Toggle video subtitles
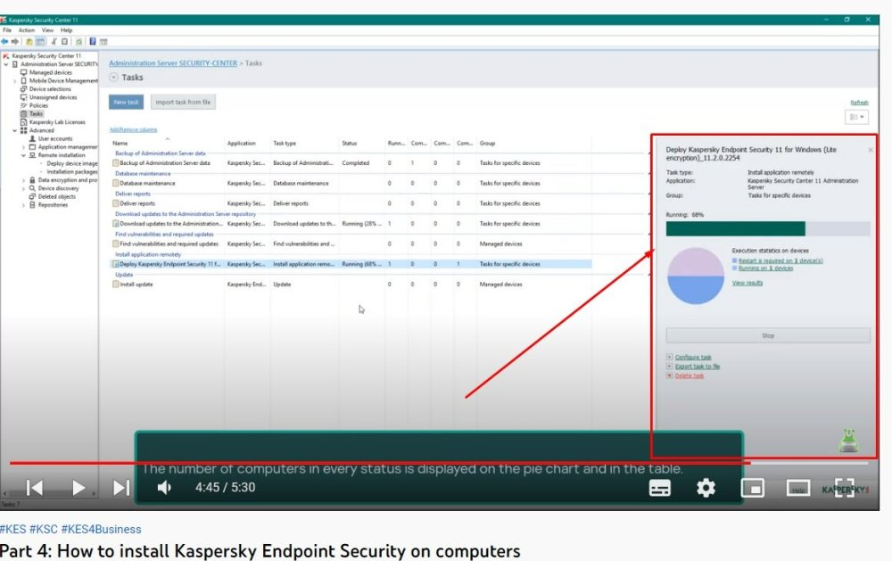Screen dimensions: 892x561 [660, 488]
